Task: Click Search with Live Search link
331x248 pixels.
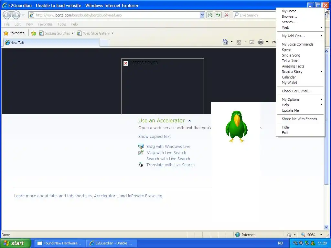Action: click(168, 159)
